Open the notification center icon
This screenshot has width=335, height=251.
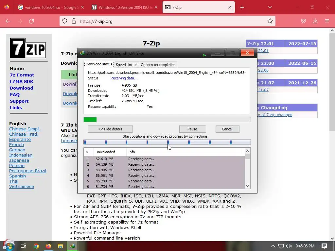click(324, 246)
